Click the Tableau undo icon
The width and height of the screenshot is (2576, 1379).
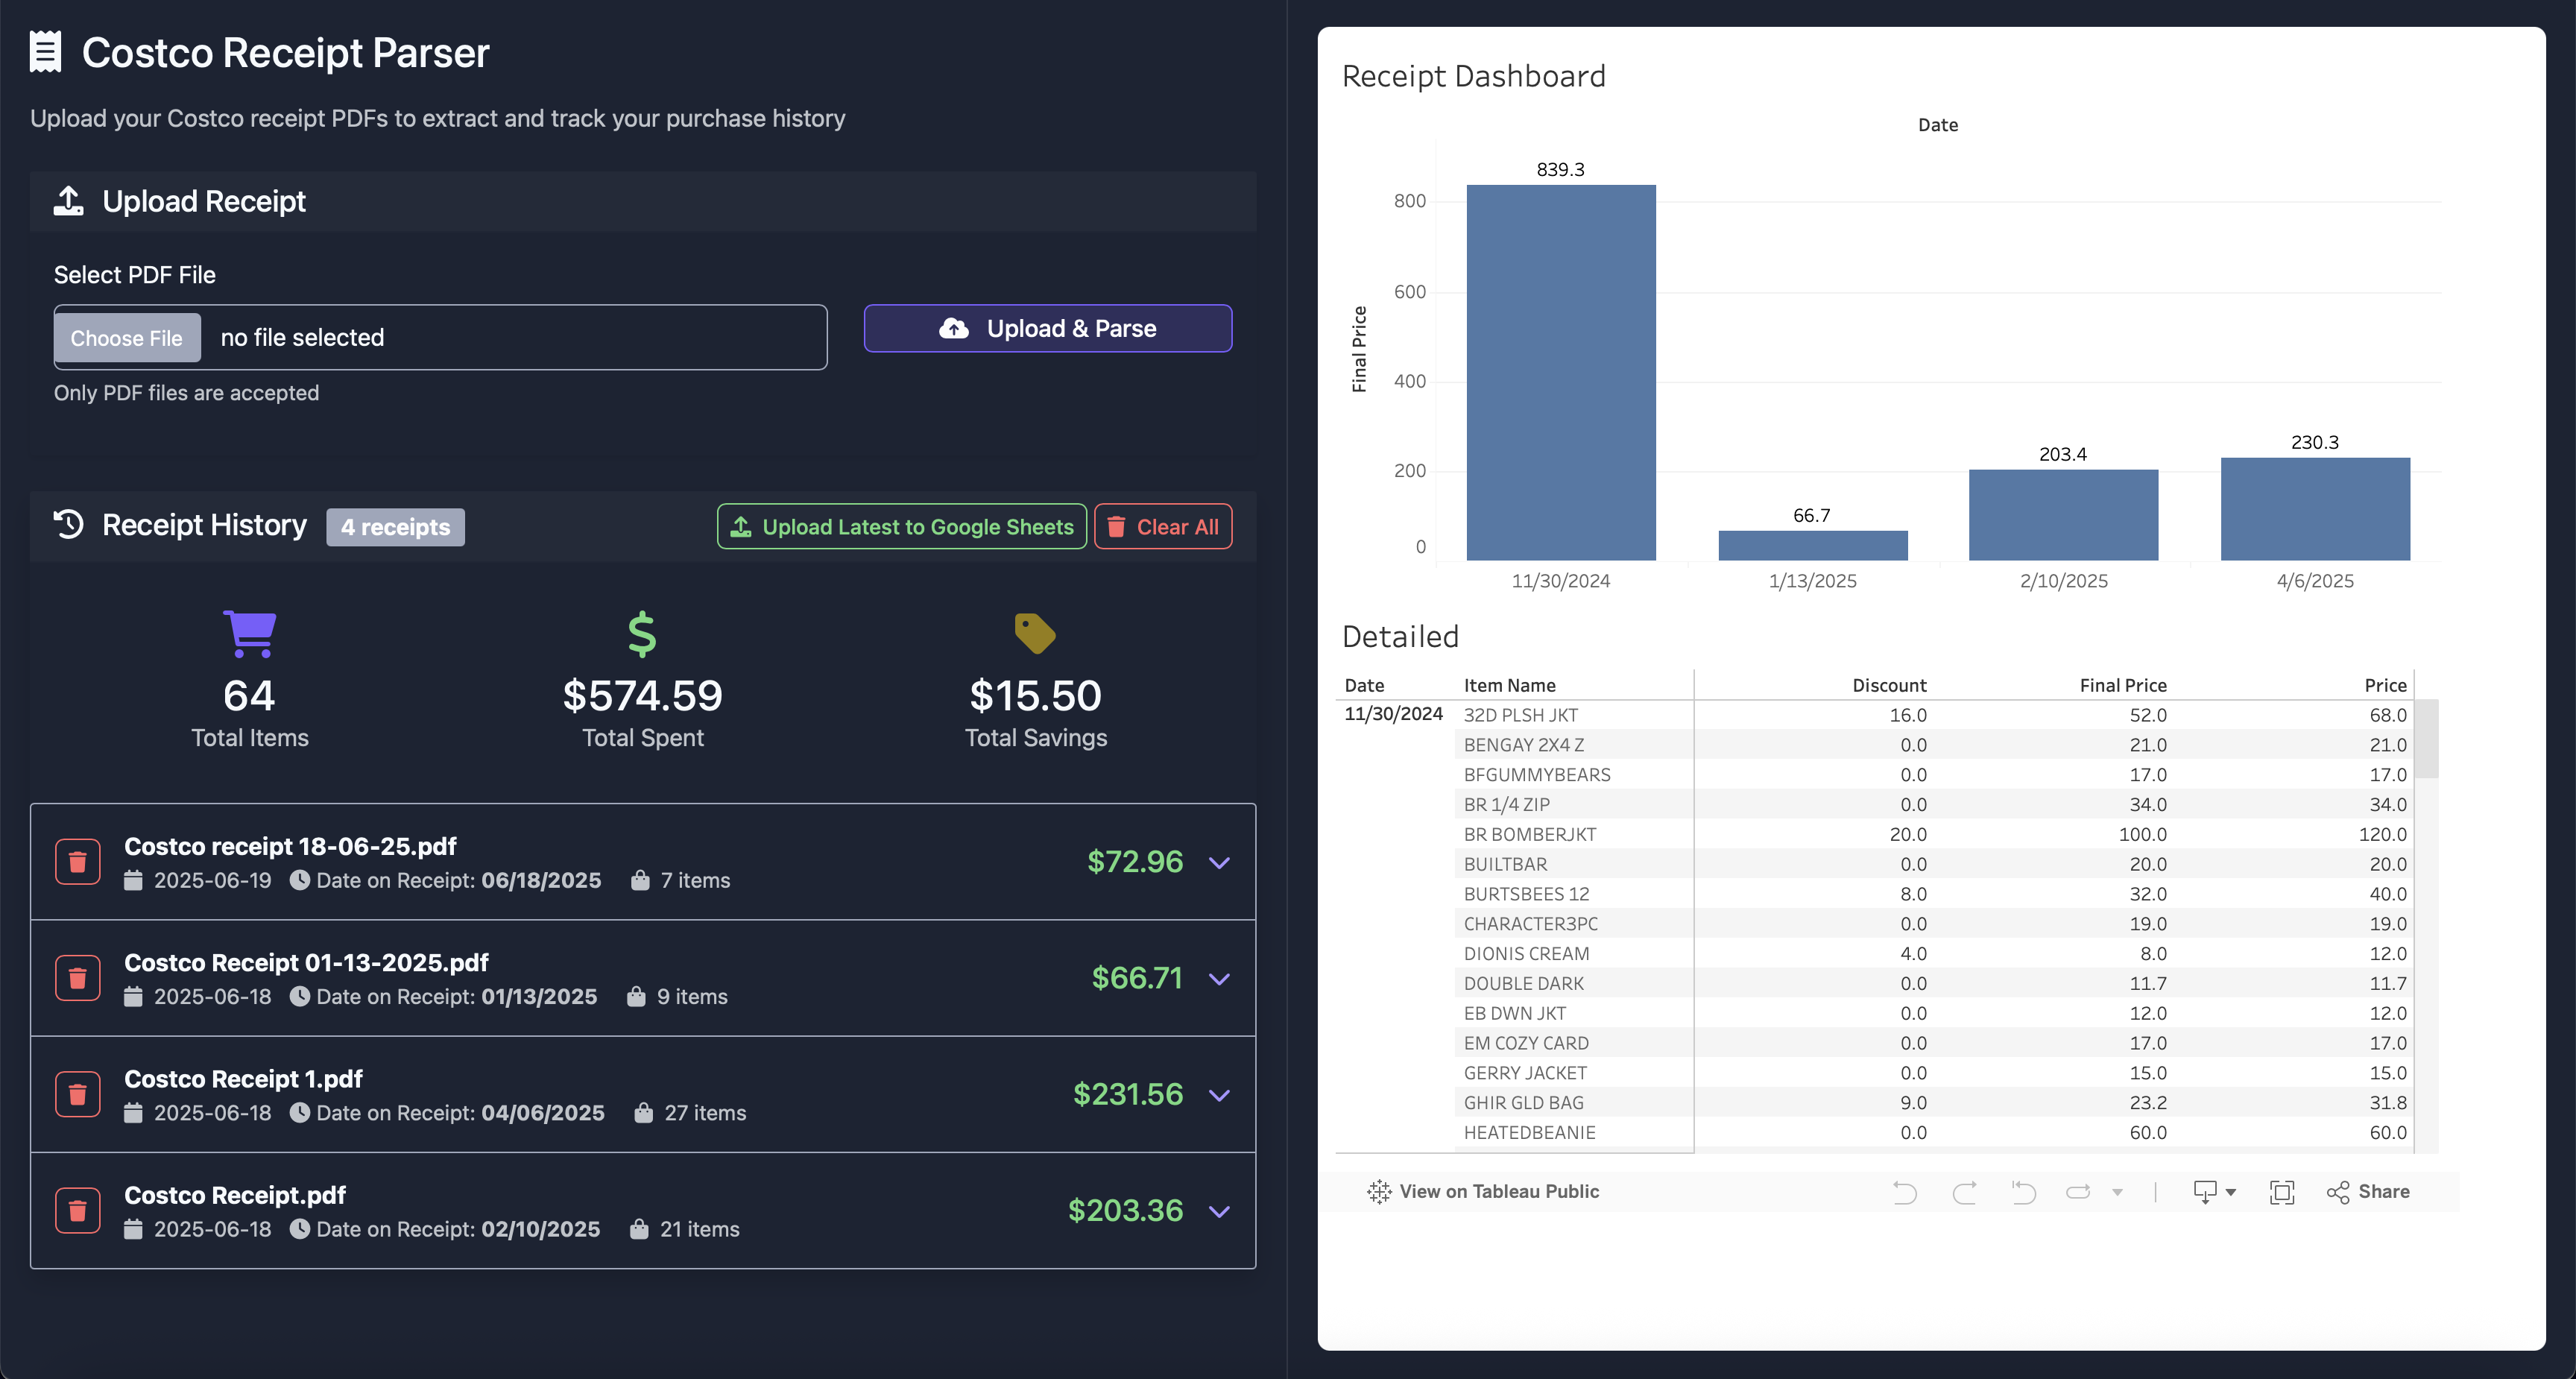coord(1904,1192)
